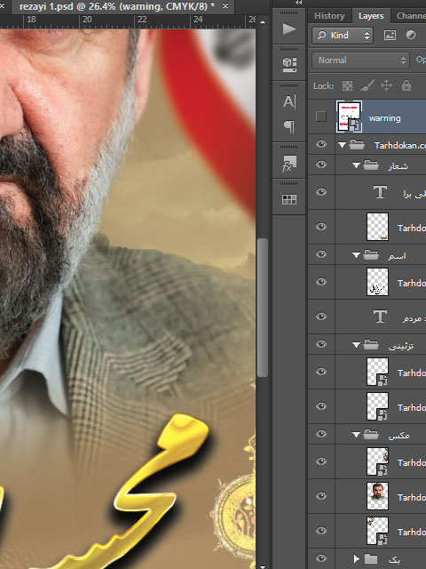This screenshot has width=426, height=569.
Task: Click the عکس folder label
Action: 398,436
